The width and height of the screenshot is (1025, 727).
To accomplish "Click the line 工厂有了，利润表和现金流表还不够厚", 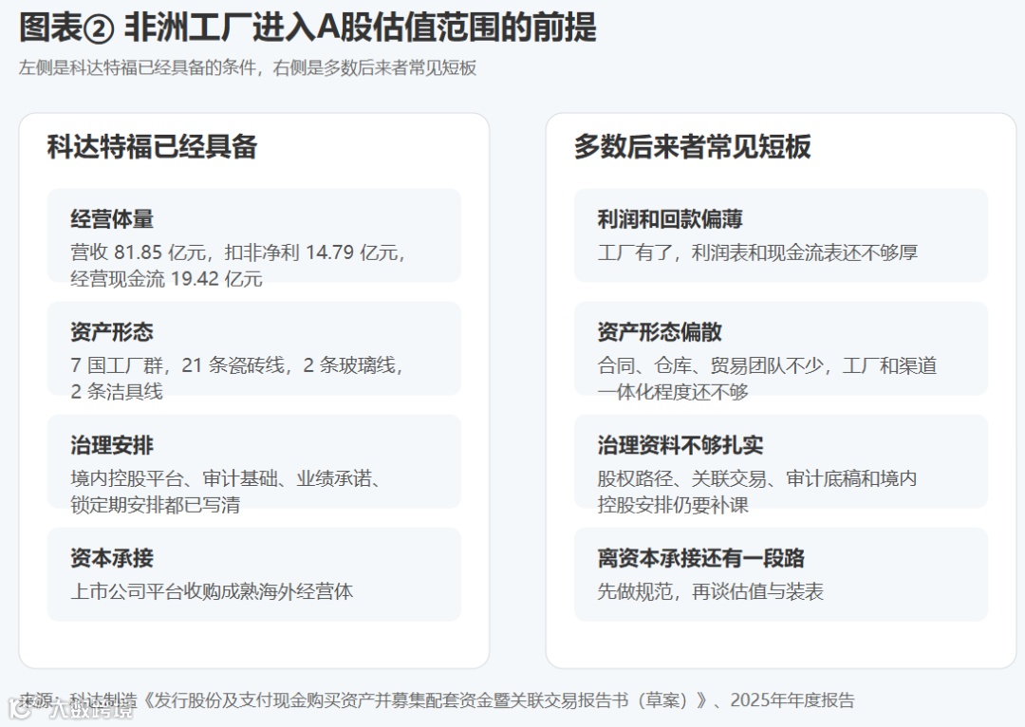I will tap(757, 252).
